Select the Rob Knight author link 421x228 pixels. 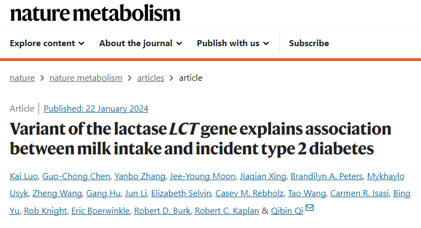pos(46,211)
